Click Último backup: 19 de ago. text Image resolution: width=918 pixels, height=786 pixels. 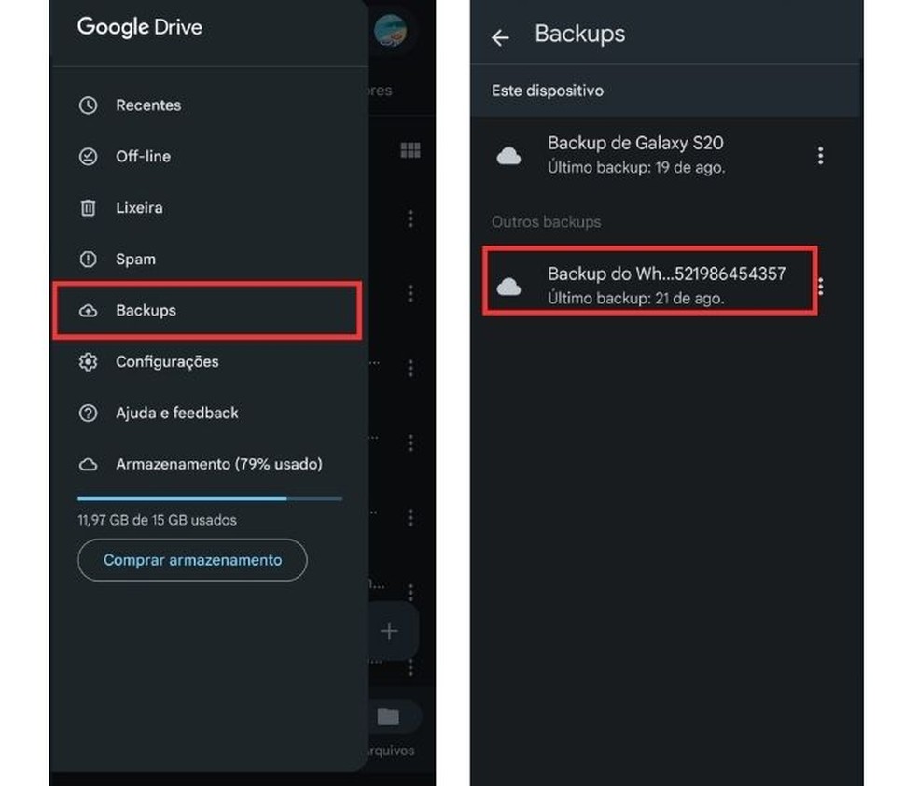[x=636, y=167]
